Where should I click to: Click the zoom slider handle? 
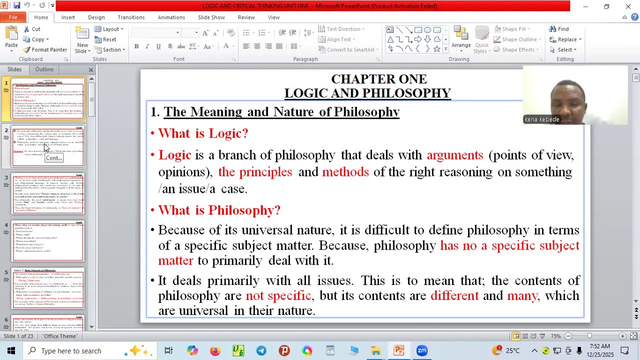[589, 336]
